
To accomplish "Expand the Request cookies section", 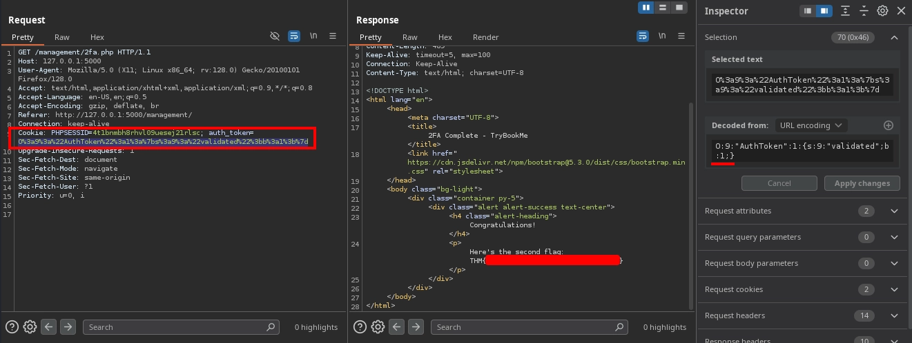I will tap(894, 290).
